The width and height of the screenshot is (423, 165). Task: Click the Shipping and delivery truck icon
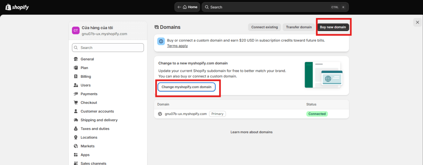(x=76, y=120)
